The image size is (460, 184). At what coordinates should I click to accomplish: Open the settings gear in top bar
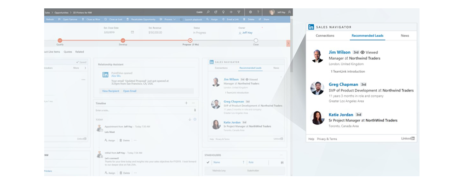pos(250,12)
